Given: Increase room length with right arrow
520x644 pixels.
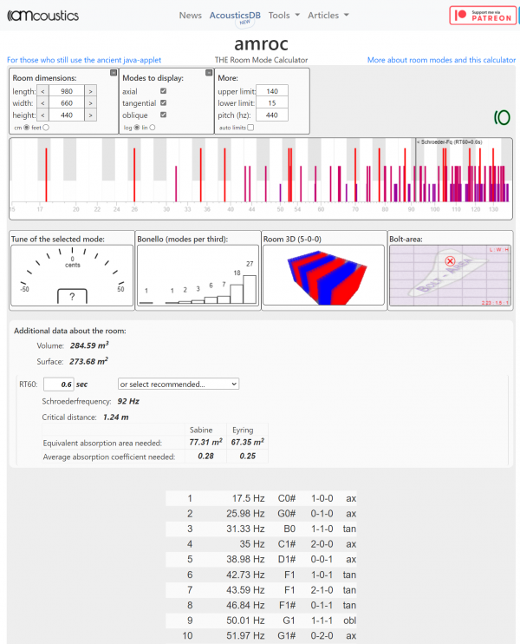Looking at the screenshot, I should (x=90, y=91).
